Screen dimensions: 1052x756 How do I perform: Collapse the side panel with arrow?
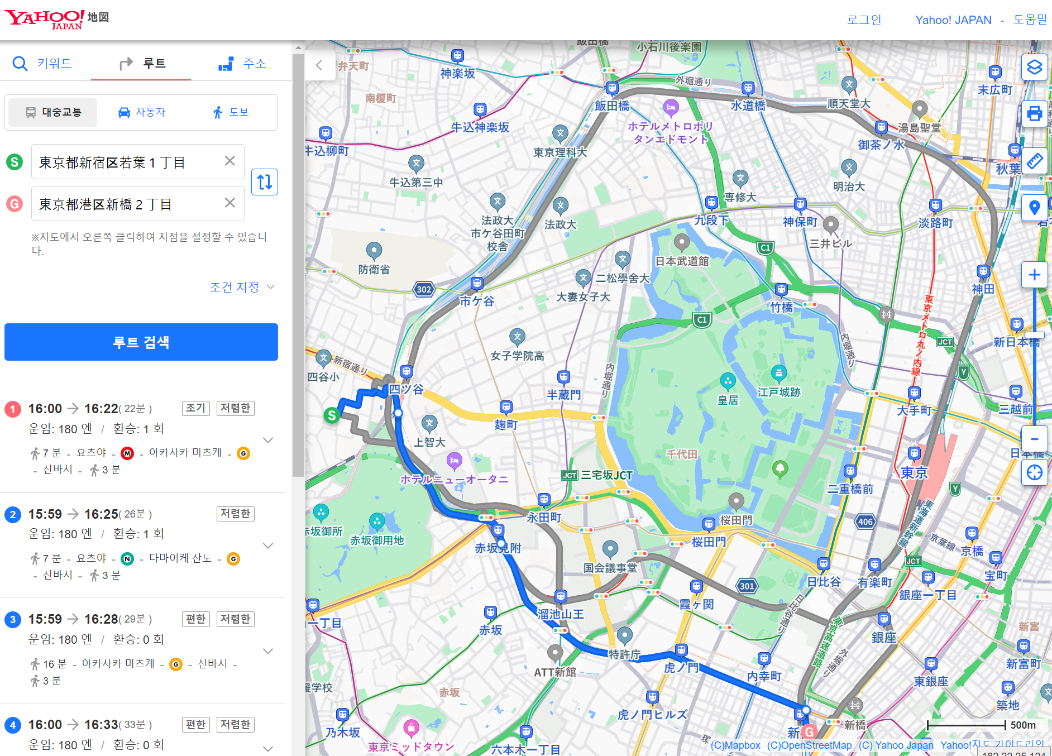click(x=319, y=65)
